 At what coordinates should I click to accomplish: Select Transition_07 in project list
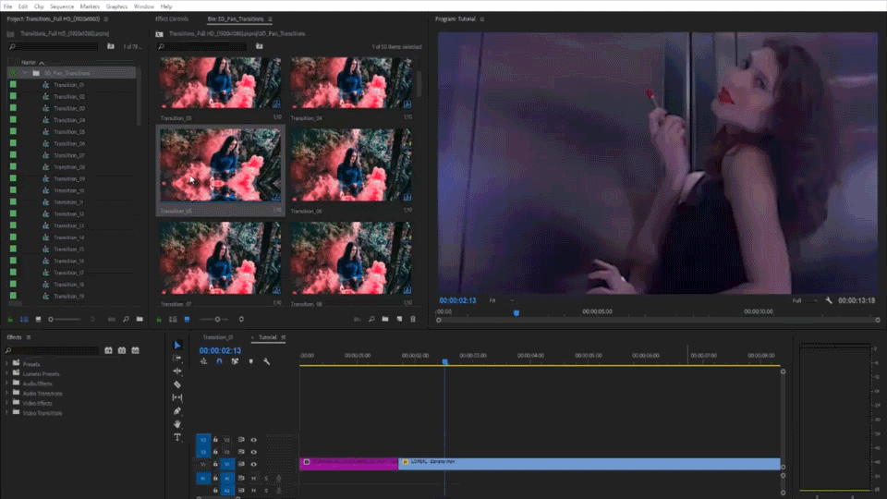click(x=69, y=155)
